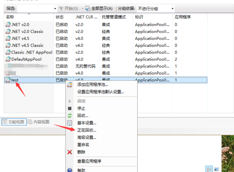This screenshot has width=234, height=172.
Task: Select the .NET v2.0 Classic row
Action: click(26, 31)
